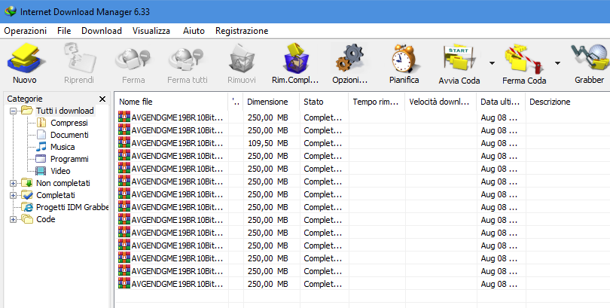Select the Programmi category
Screen dimensions: 610x308
pos(69,159)
